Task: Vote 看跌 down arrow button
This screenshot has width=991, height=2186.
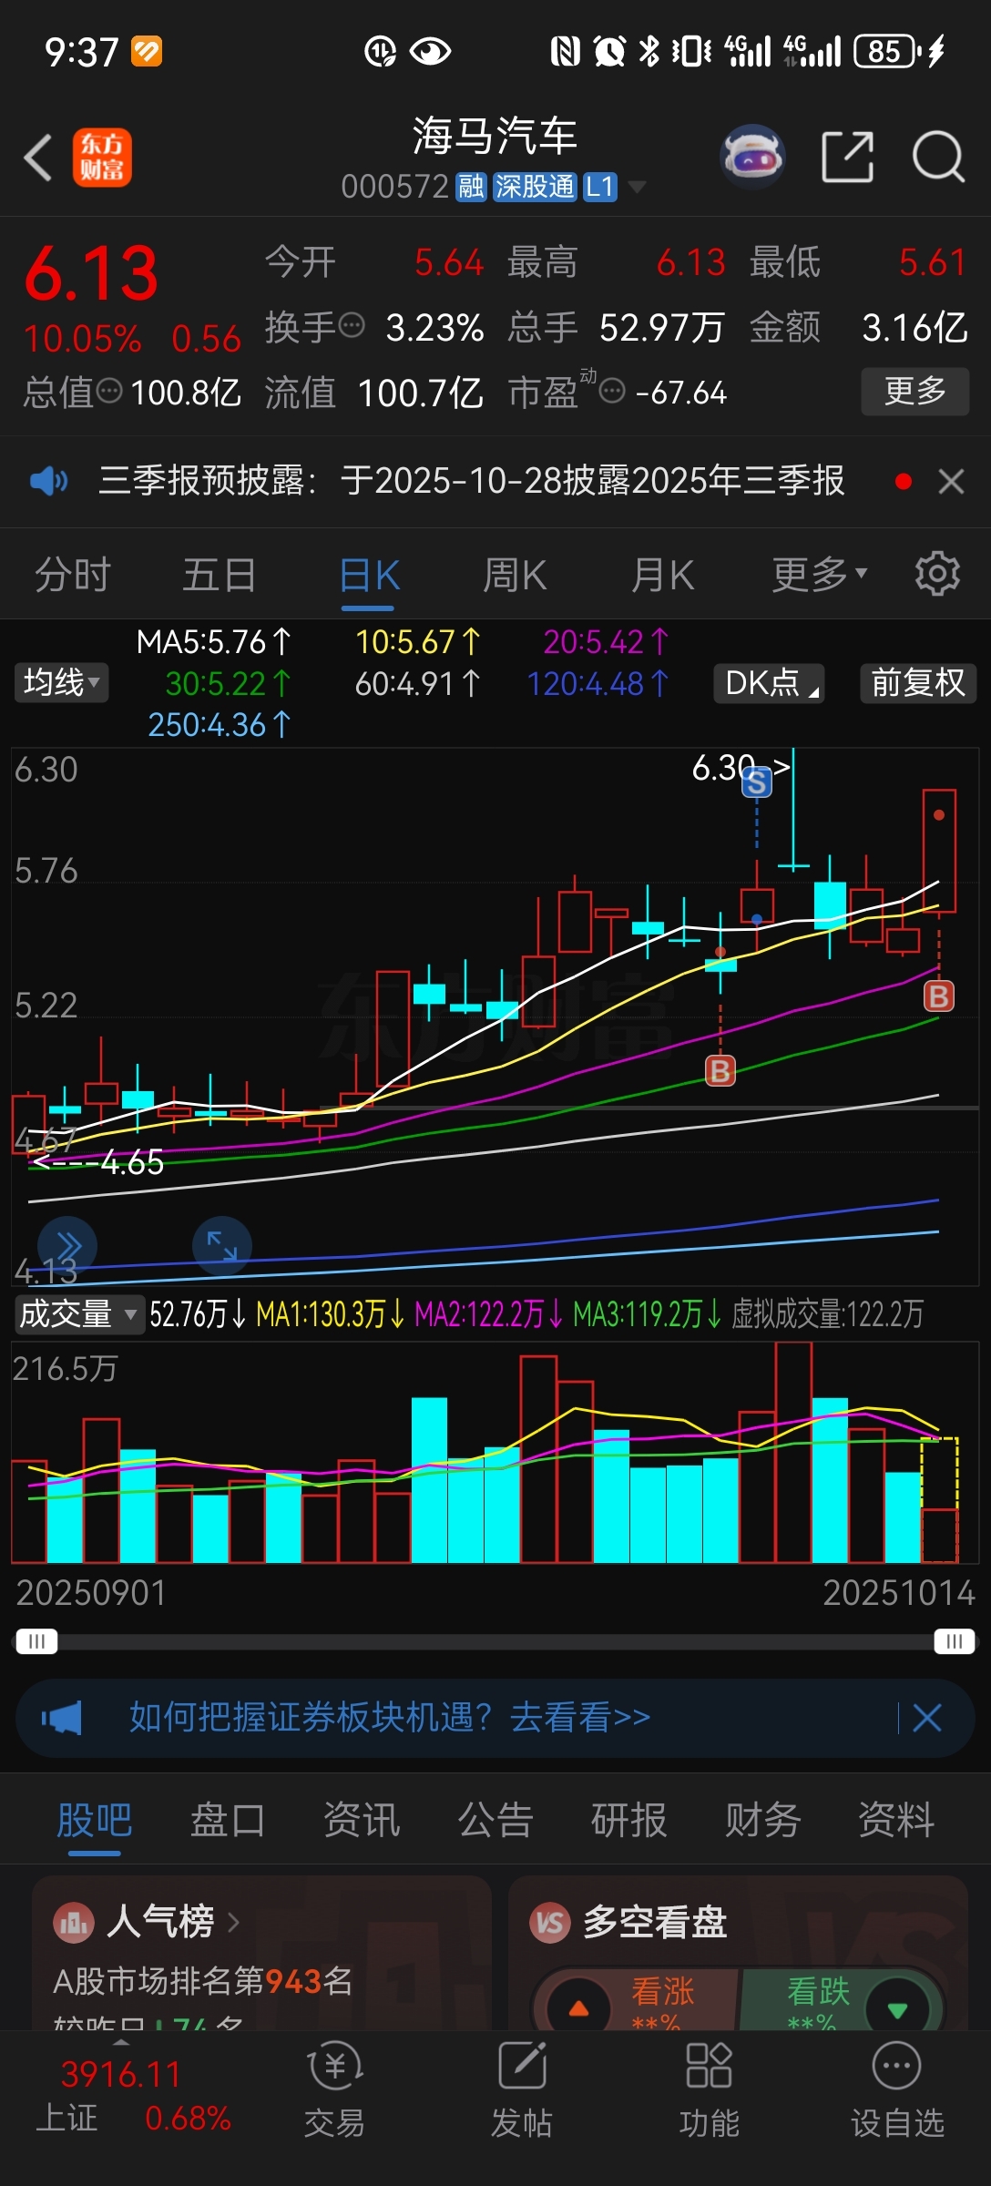Action: tap(897, 2007)
